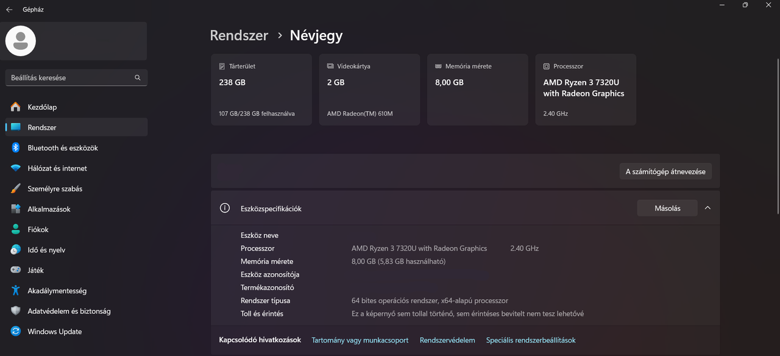Collapse the Eszközspecifikációk section chevron
The width and height of the screenshot is (780, 356).
click(x=707, y=208)
